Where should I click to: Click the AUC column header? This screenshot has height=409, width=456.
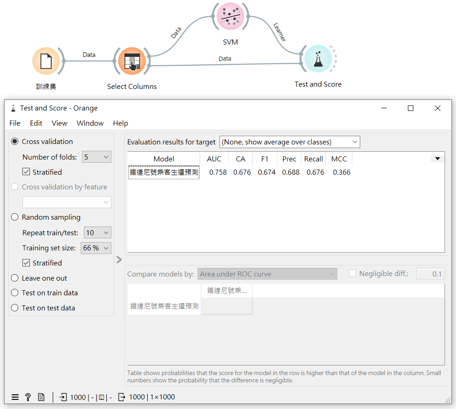(214, 159)
